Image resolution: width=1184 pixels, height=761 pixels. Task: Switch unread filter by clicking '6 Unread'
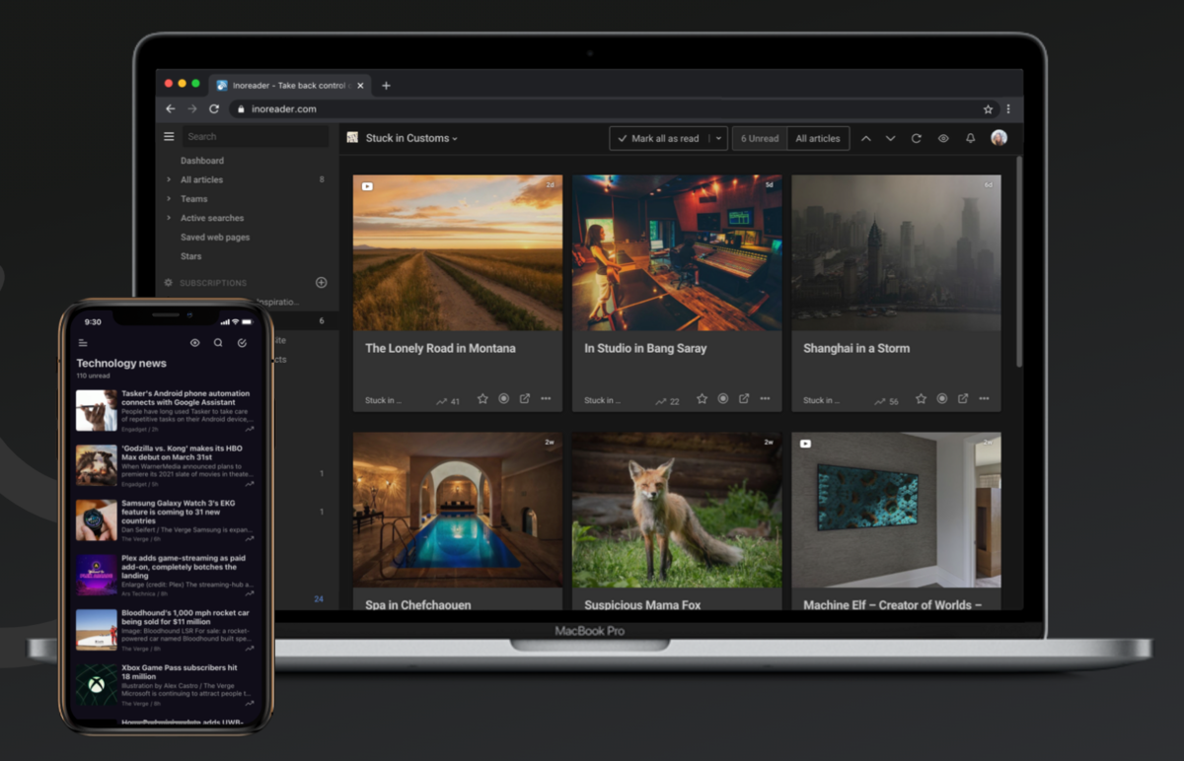[x=759, y=138]
